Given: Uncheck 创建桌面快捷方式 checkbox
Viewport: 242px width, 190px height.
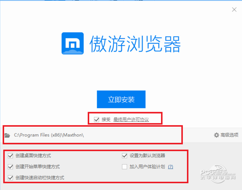Looking at the screenshot, I should [x=10, y=155].
